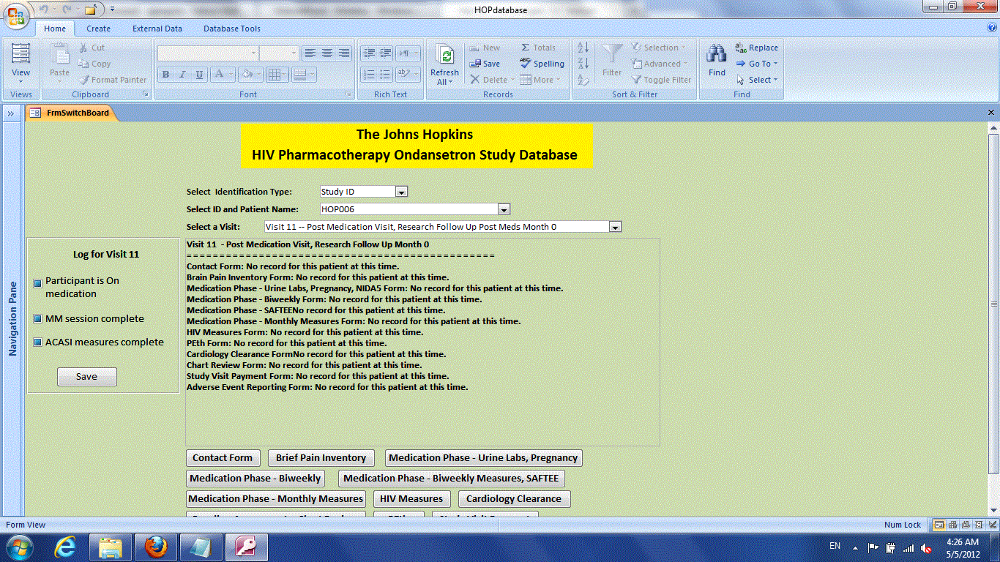Click the Navigation Pane vertical label

12,318
